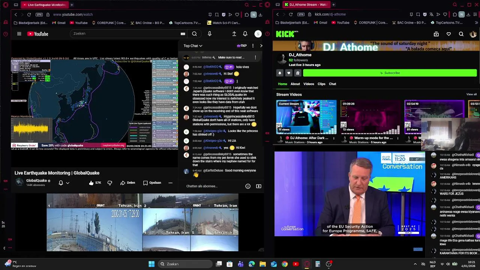Image resolution: width=480 pixels, height=270 pixels.
Task: Open the Kick browse icon in header
Action: [436, 34]
